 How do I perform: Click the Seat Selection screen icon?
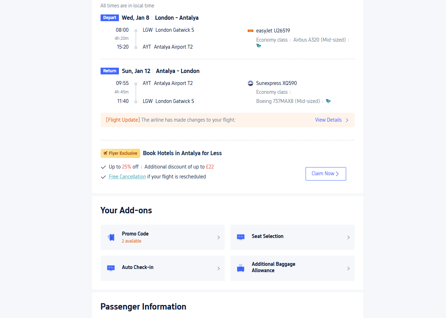[x=241, y=237]
